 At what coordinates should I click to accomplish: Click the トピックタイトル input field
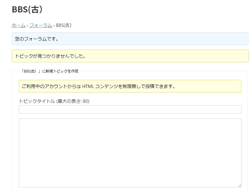pyautogui.click(x=130, y=109)
